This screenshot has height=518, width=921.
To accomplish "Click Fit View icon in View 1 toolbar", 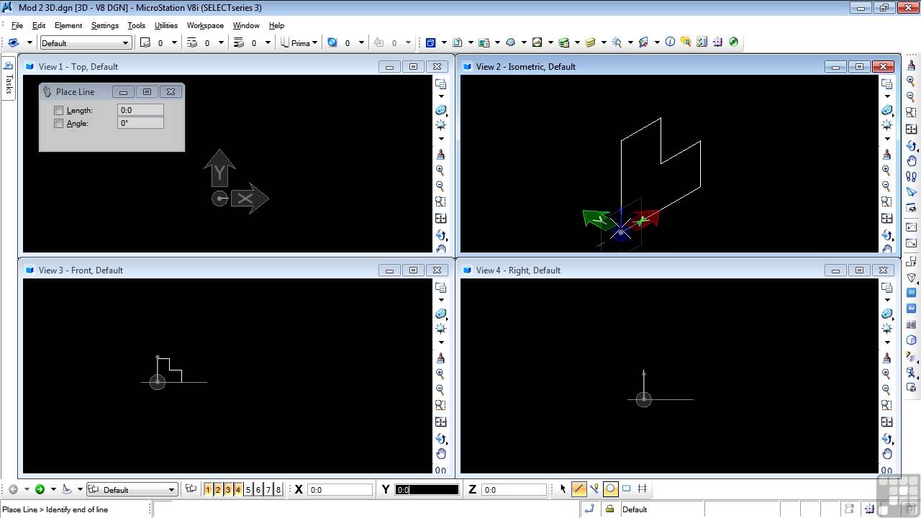I will pyautogui.click(x=440, y=219).
